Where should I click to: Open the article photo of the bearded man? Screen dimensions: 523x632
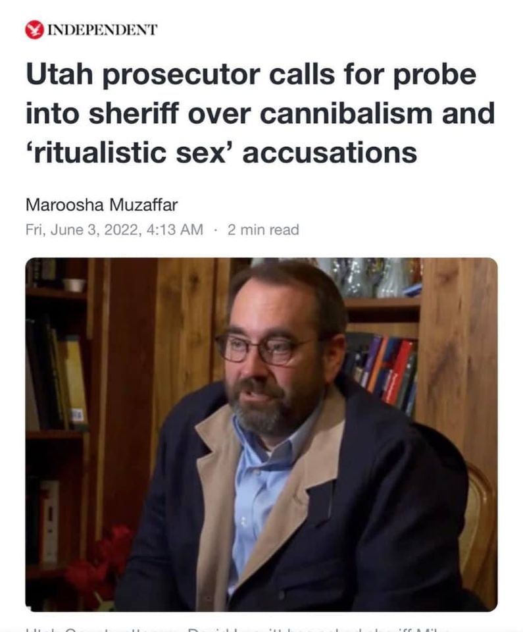click(261, 434)
